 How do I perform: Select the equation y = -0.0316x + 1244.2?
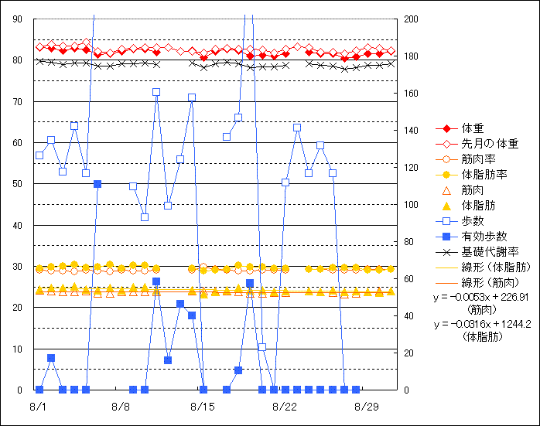[x=482, y=324]
